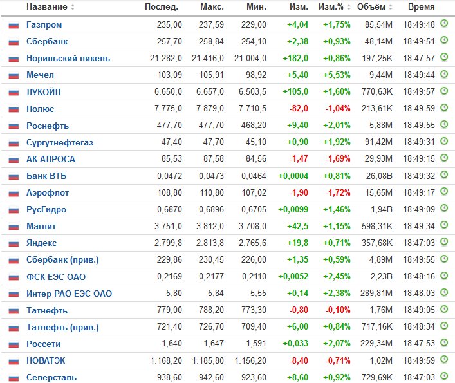Open the Россети stock link
This screenshot has height=383, width=455.
[43, 344]
